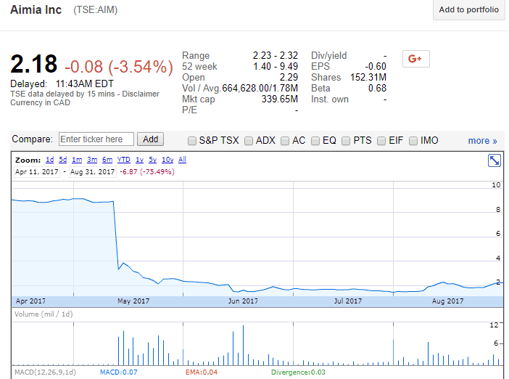Click the May 2017 timeline label
This screenshot has height=379, width=509.
click(x=133, y=301)
